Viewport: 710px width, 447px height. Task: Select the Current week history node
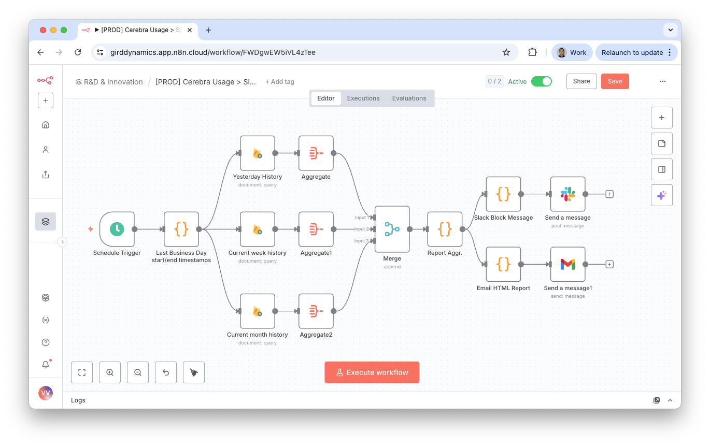tap(258, 229)
